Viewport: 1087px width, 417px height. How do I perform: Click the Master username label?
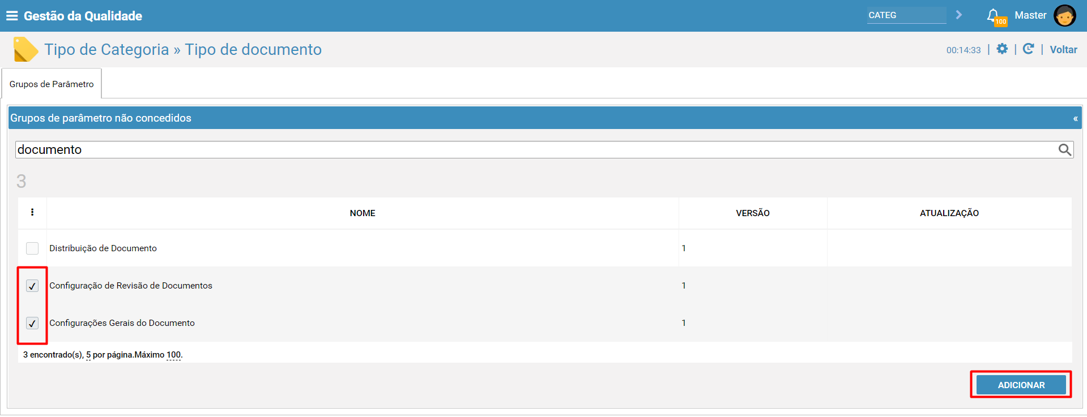[1030, 15]
